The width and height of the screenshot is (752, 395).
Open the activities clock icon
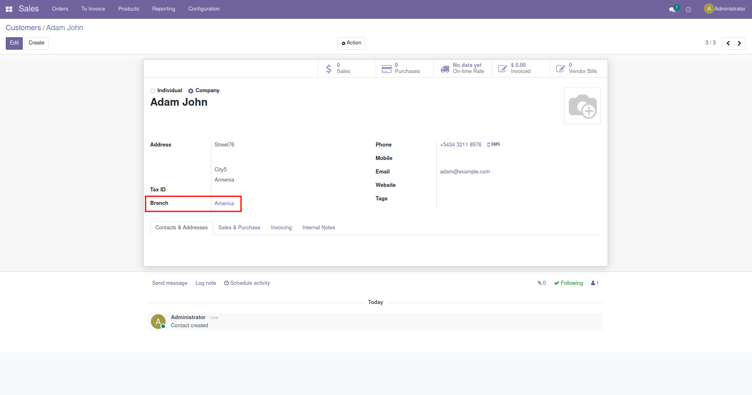688,9
